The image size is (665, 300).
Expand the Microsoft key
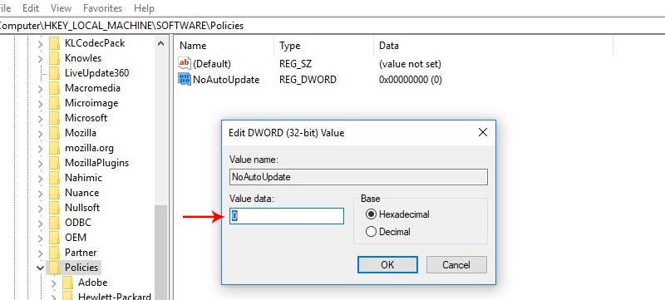pos(40,118)
